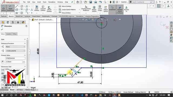Open Display/Delete Relations tool
This screenshot has width=173, height=97.
click(86, 8)
